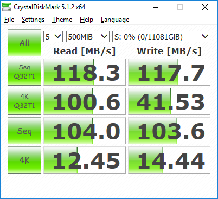Viewport: 218px width, 199px height.
Task: Run the Seq benchmark button
Action: pos(24,131)
